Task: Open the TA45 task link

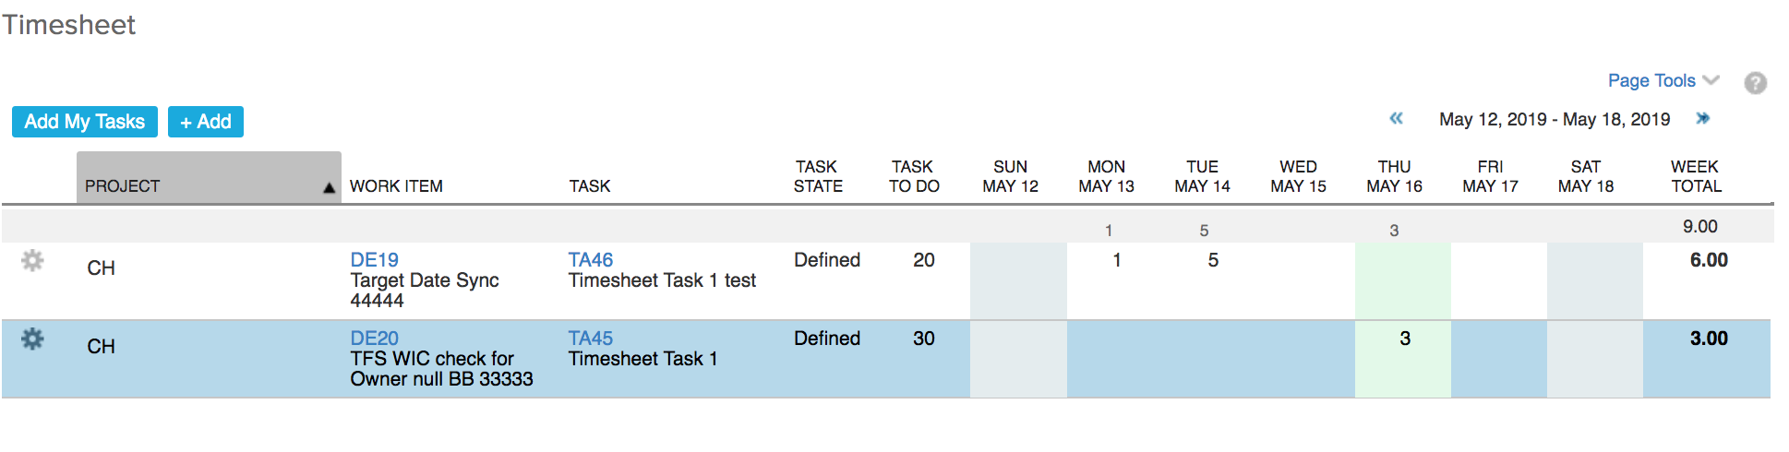Action: (590, 339)
